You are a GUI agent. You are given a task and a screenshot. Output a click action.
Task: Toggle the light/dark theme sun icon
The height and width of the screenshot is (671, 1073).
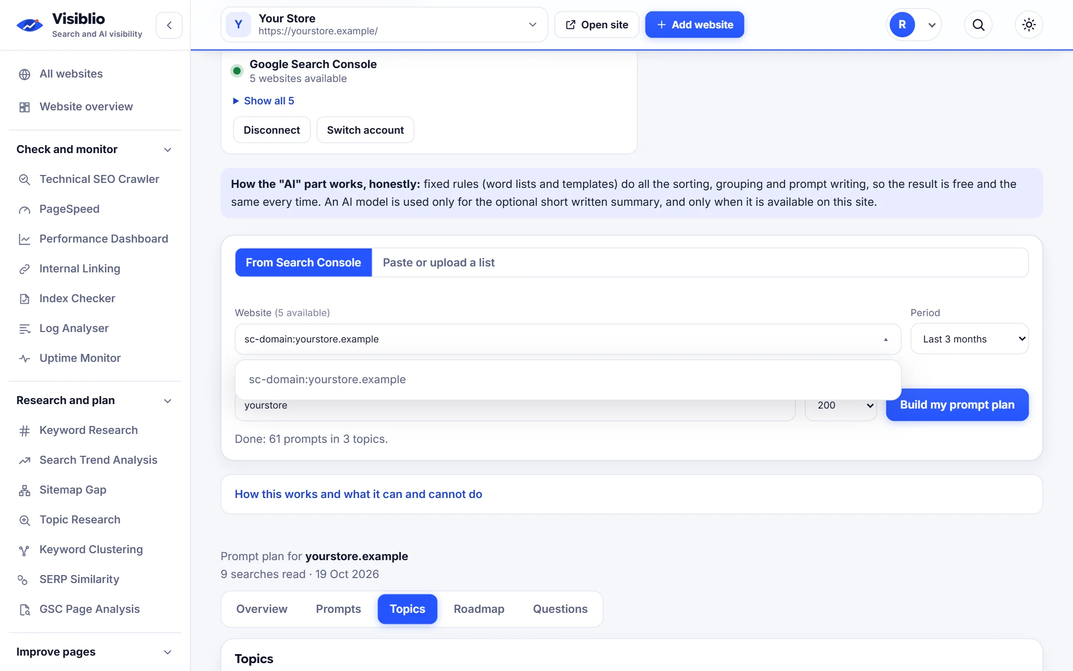coord(1029,25)
